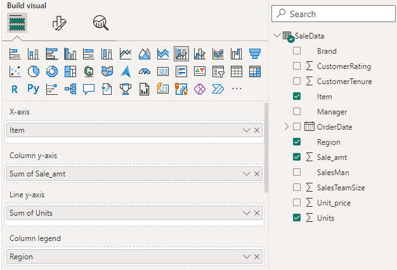Expand the OrderDate date hierarchy
This screenshot has width=397, height=270.
(x=287, y=127)
